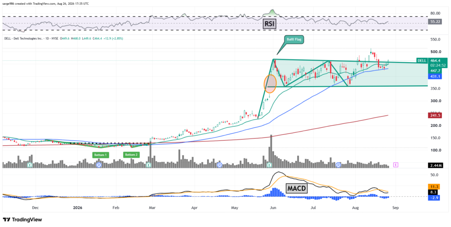Click the earnings E marker near late November
Image resolution: width=451 pixels, height=227 pixels.
30,165
